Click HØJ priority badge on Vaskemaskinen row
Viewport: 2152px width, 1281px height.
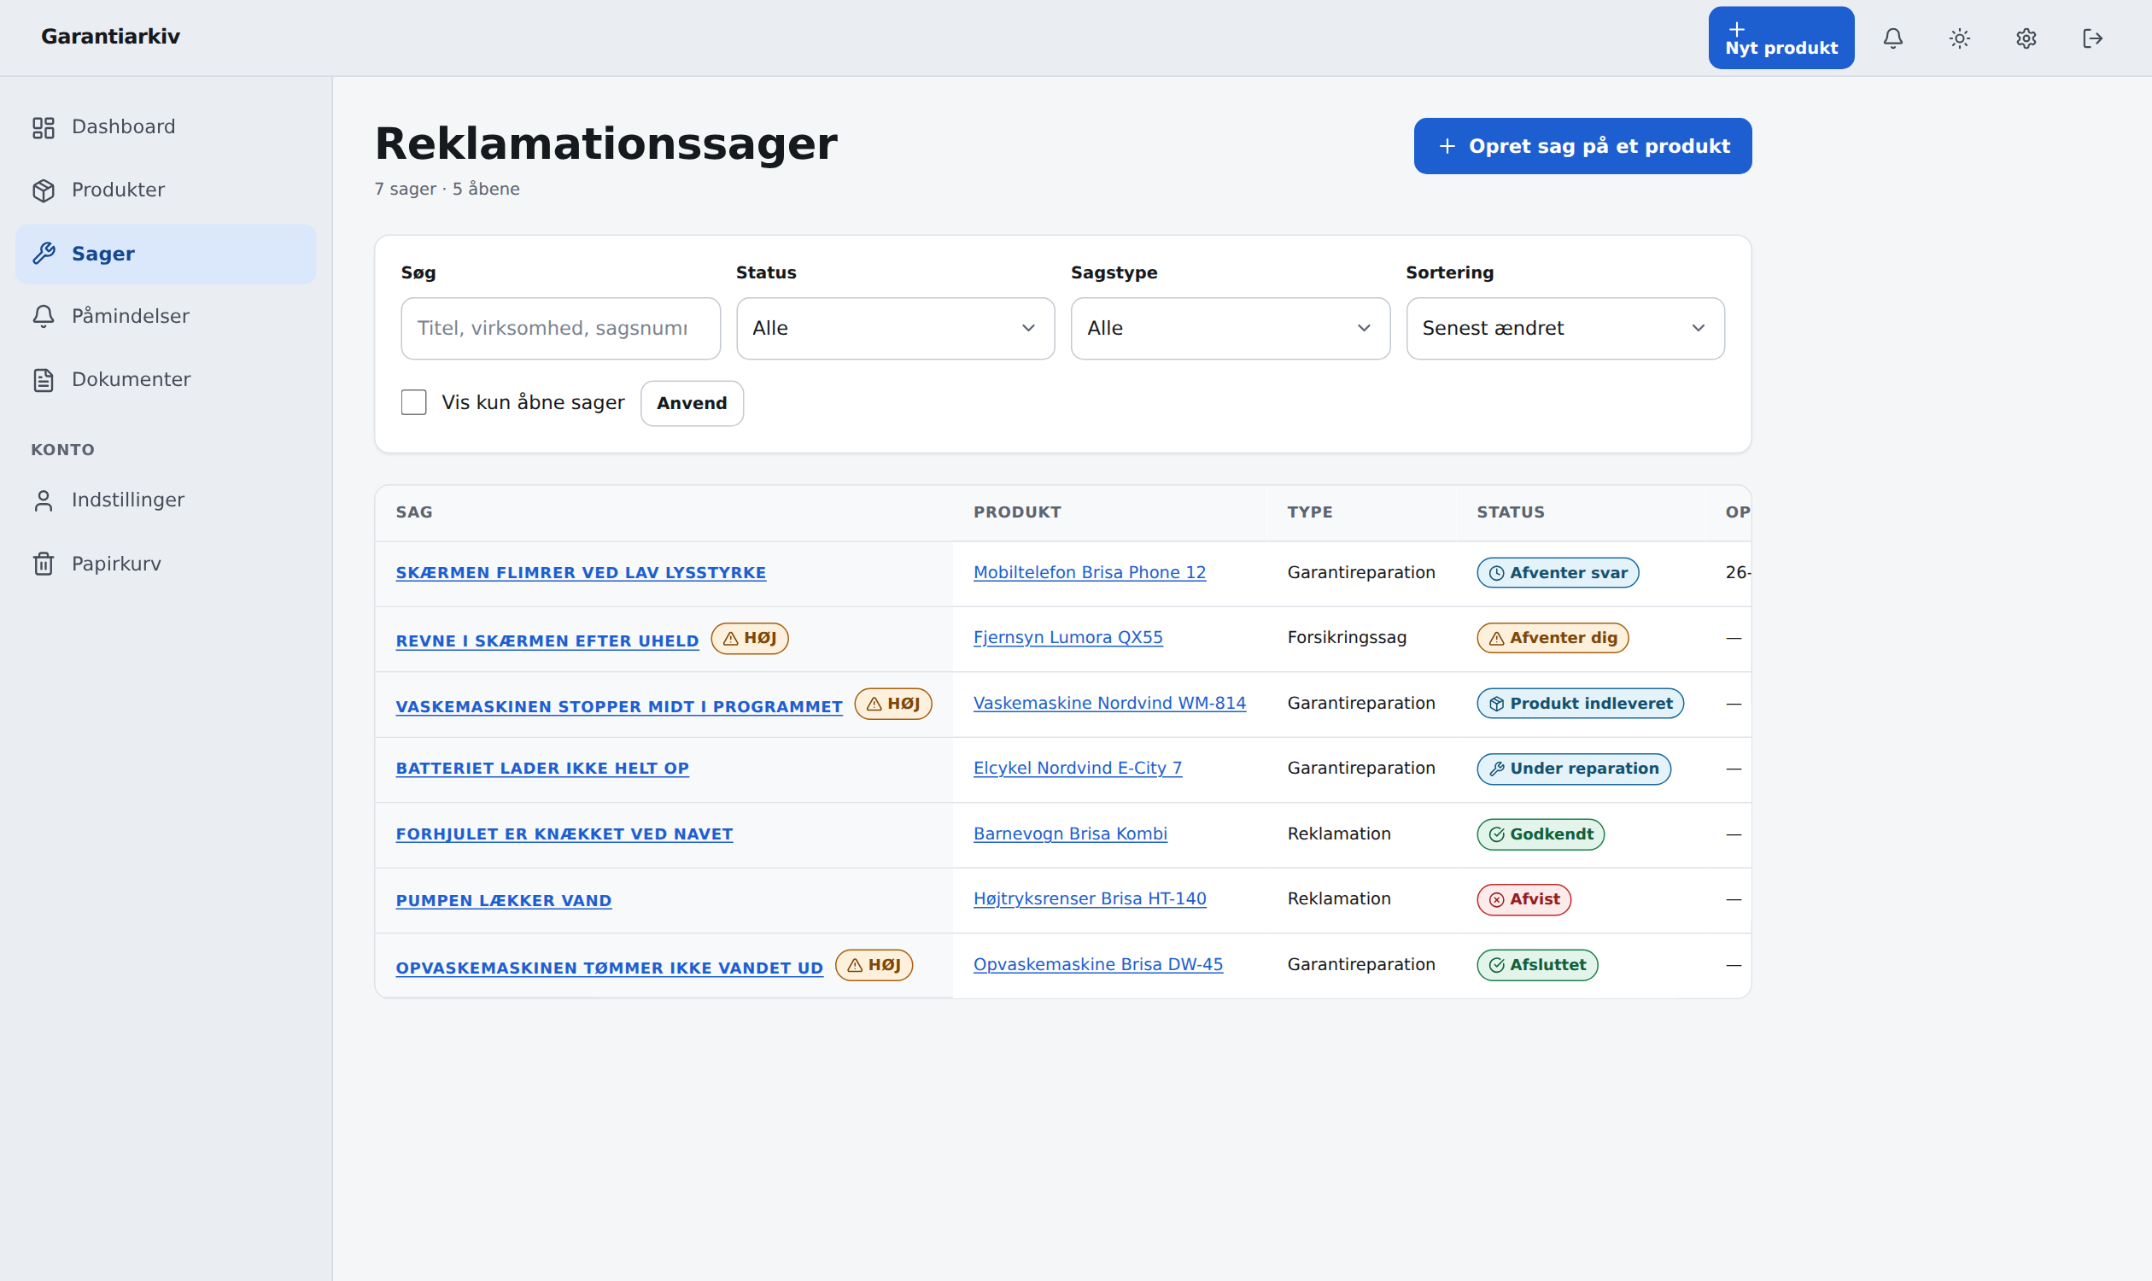coord(892,704)
